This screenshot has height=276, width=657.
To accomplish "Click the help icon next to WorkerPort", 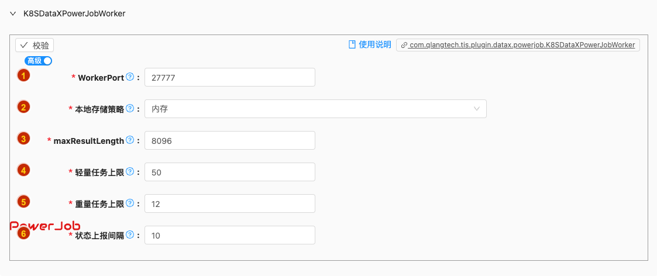I will tap(130, 77).
